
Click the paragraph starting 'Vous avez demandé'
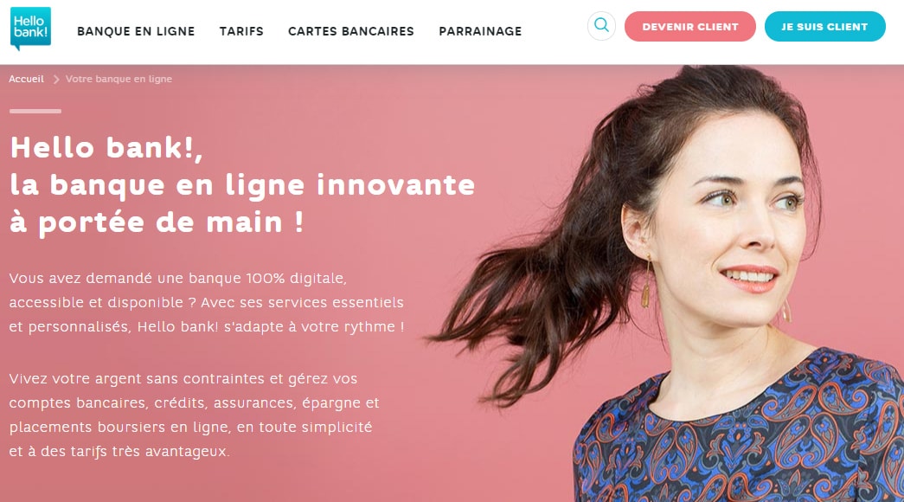click(207, 302)
